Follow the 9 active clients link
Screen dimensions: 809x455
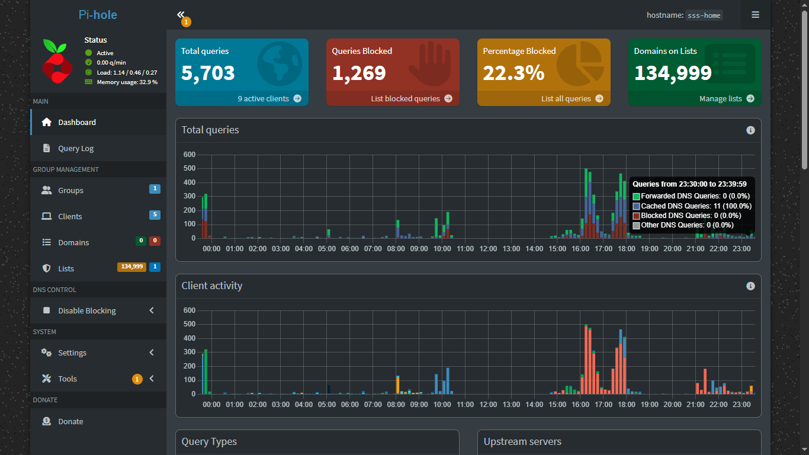tap(242, 98)
